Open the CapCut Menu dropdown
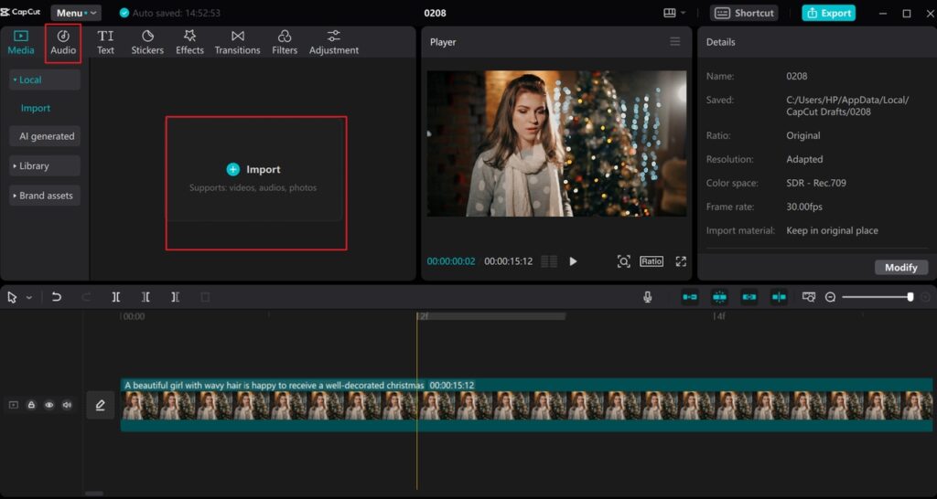The width and height of the screenshot is (937, 499). [x=76, y=13]
